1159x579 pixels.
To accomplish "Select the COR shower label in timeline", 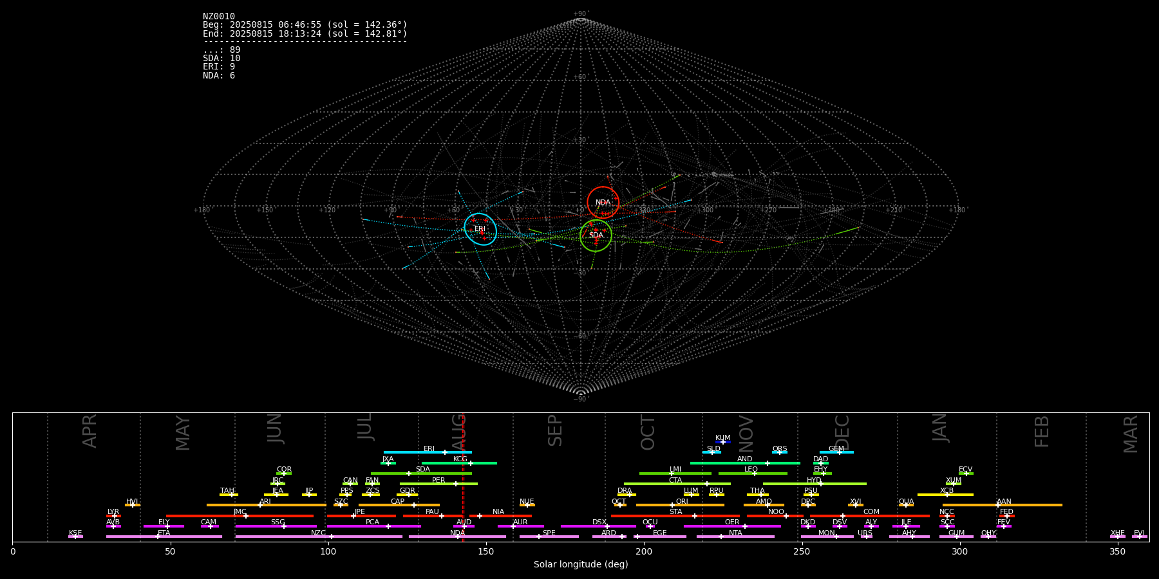I will tap(284, 470).
